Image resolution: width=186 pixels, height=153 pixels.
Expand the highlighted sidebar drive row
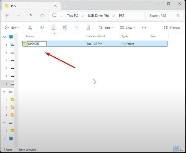tap(6, 84)
